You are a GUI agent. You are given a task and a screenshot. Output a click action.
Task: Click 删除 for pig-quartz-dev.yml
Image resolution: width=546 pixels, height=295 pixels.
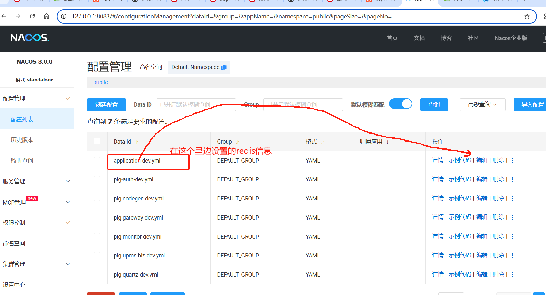[x=498, y=274]
